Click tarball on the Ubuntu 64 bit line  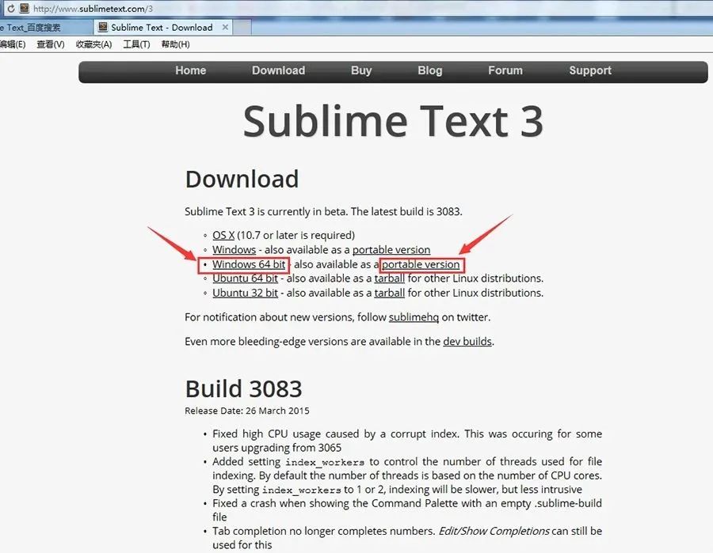coord(389,278)
